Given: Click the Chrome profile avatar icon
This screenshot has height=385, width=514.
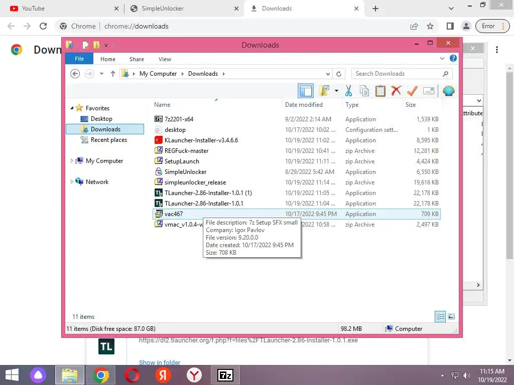Looking at the screenshot, I should point(466,26).
